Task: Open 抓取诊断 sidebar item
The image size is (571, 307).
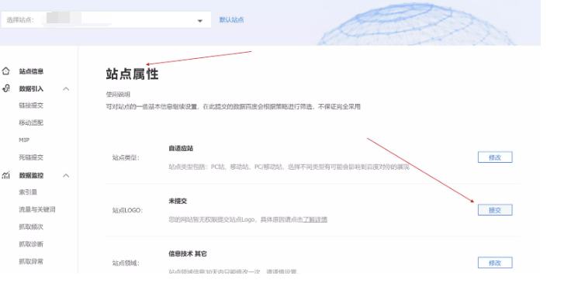Action: click(31, 244)
